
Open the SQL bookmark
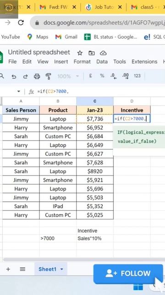[154, 37]
